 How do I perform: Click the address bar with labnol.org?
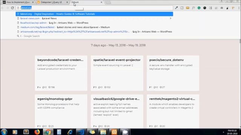(x=94, y=8)
